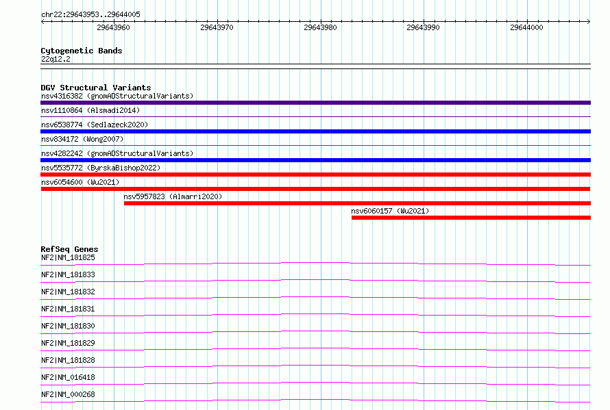Viewport: 610px width, 410px height.
Task: Click the 22q12.2 band label
Action: pos(56,59)
